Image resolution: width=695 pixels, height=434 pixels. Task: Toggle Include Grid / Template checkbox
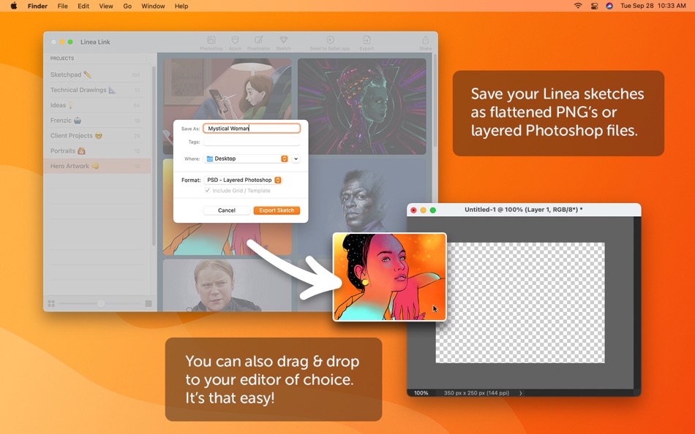click(x=207, y=191)
